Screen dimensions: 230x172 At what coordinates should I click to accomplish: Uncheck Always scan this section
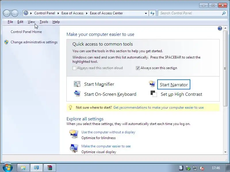pos(138,68)
